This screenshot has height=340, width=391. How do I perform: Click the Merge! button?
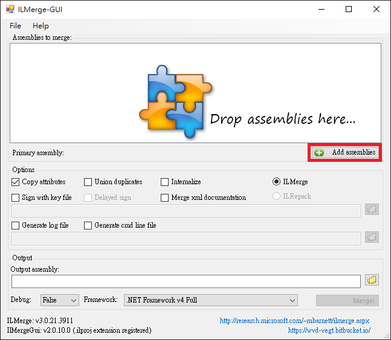pos(347,301)
